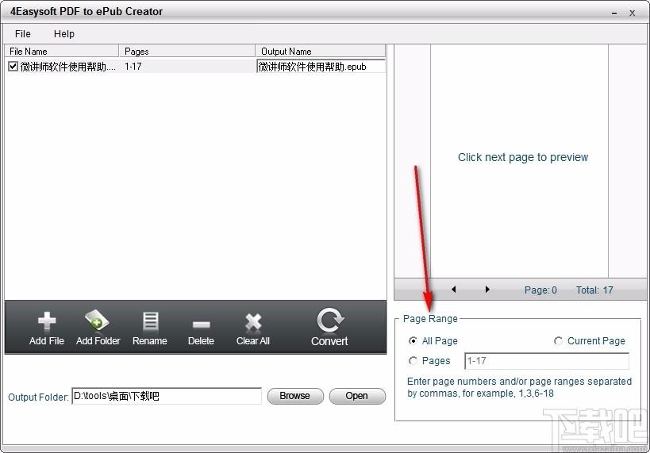Open the File menu

coord(23,34)
